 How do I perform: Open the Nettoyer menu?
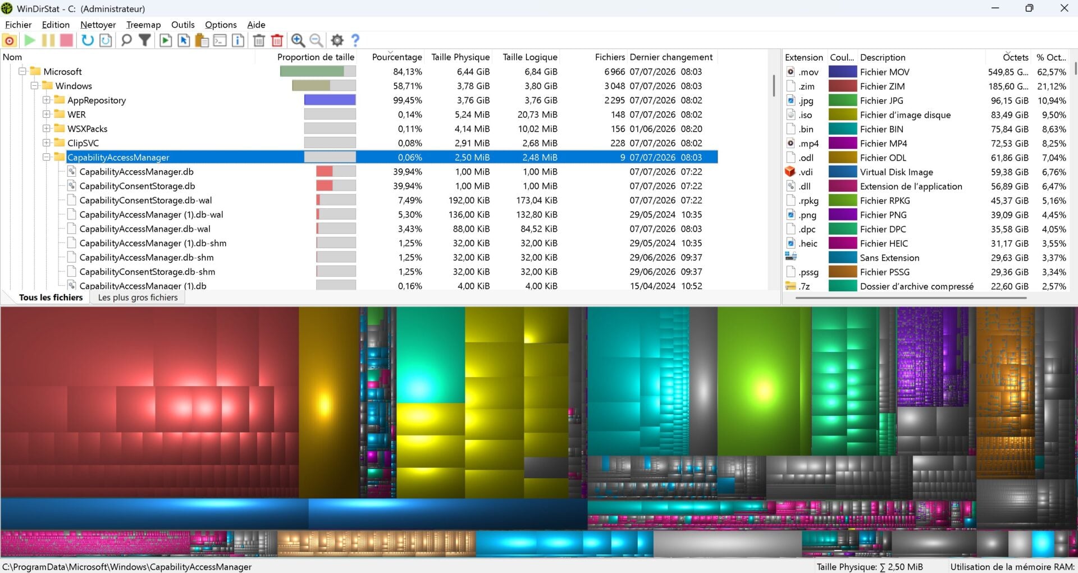[x=98, y=25]
